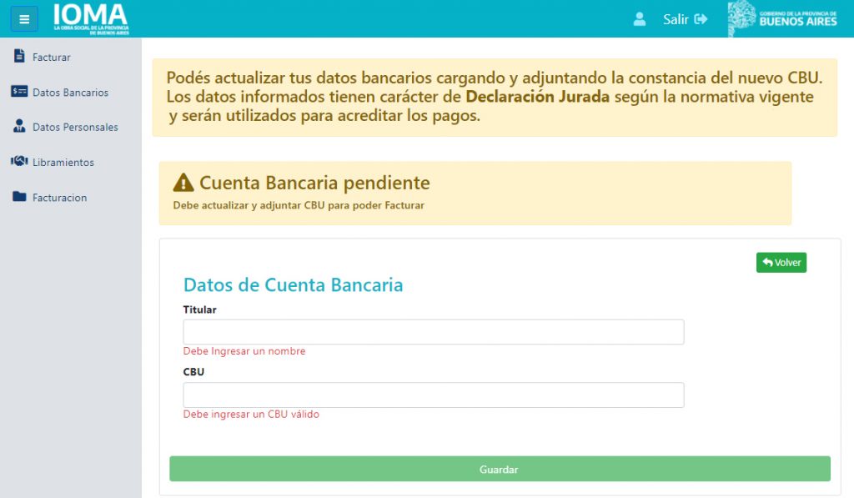
Task: Click the Buenos Aires government logo
Action: coord(782,19)
